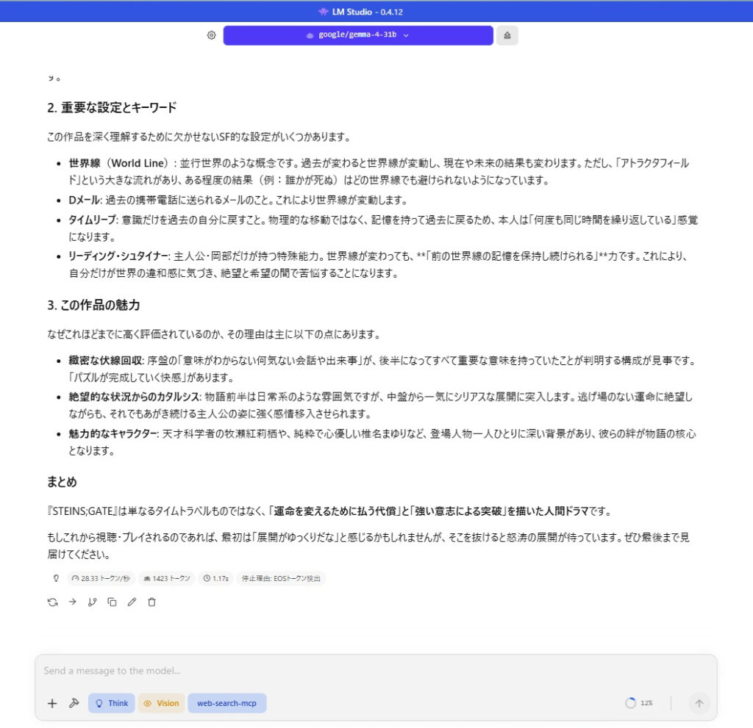Click the plus icon to attach a file
The width and height of the screenshot is (753, 728).
click(52, 703)
